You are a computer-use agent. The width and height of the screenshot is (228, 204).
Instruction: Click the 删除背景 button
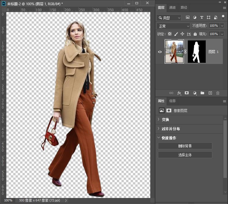(185, 146)
